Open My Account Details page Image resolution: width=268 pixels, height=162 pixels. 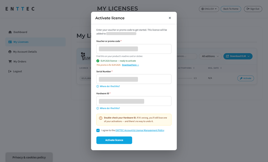25,52
